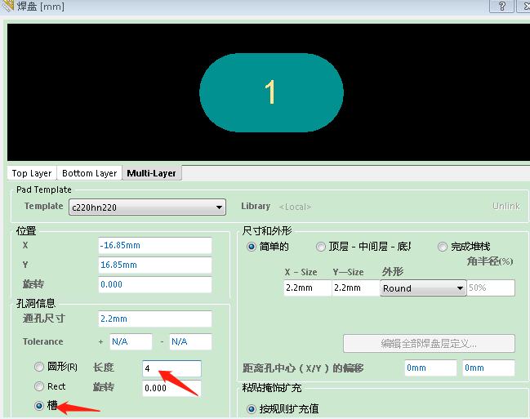
Task: Edit the X-Size 2.2mm field
Action: [308, 288]
